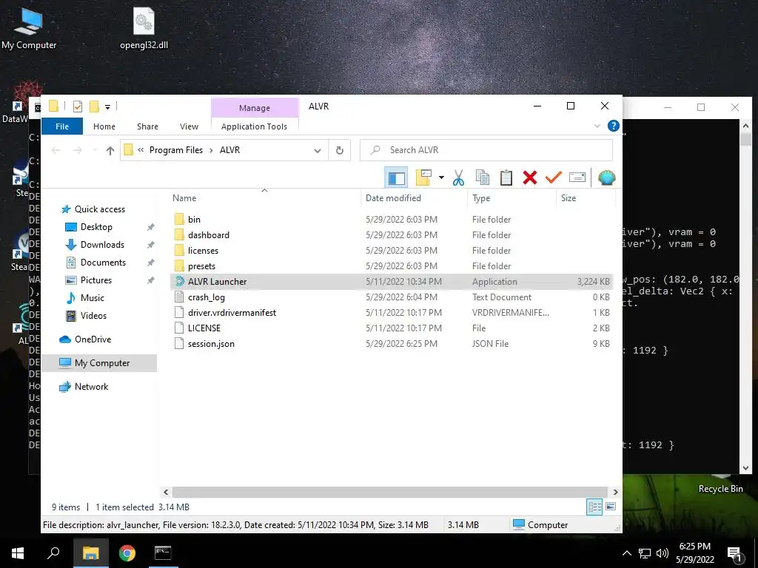
Task: Open OneDrive in the navigation pane
Action: 93,339
